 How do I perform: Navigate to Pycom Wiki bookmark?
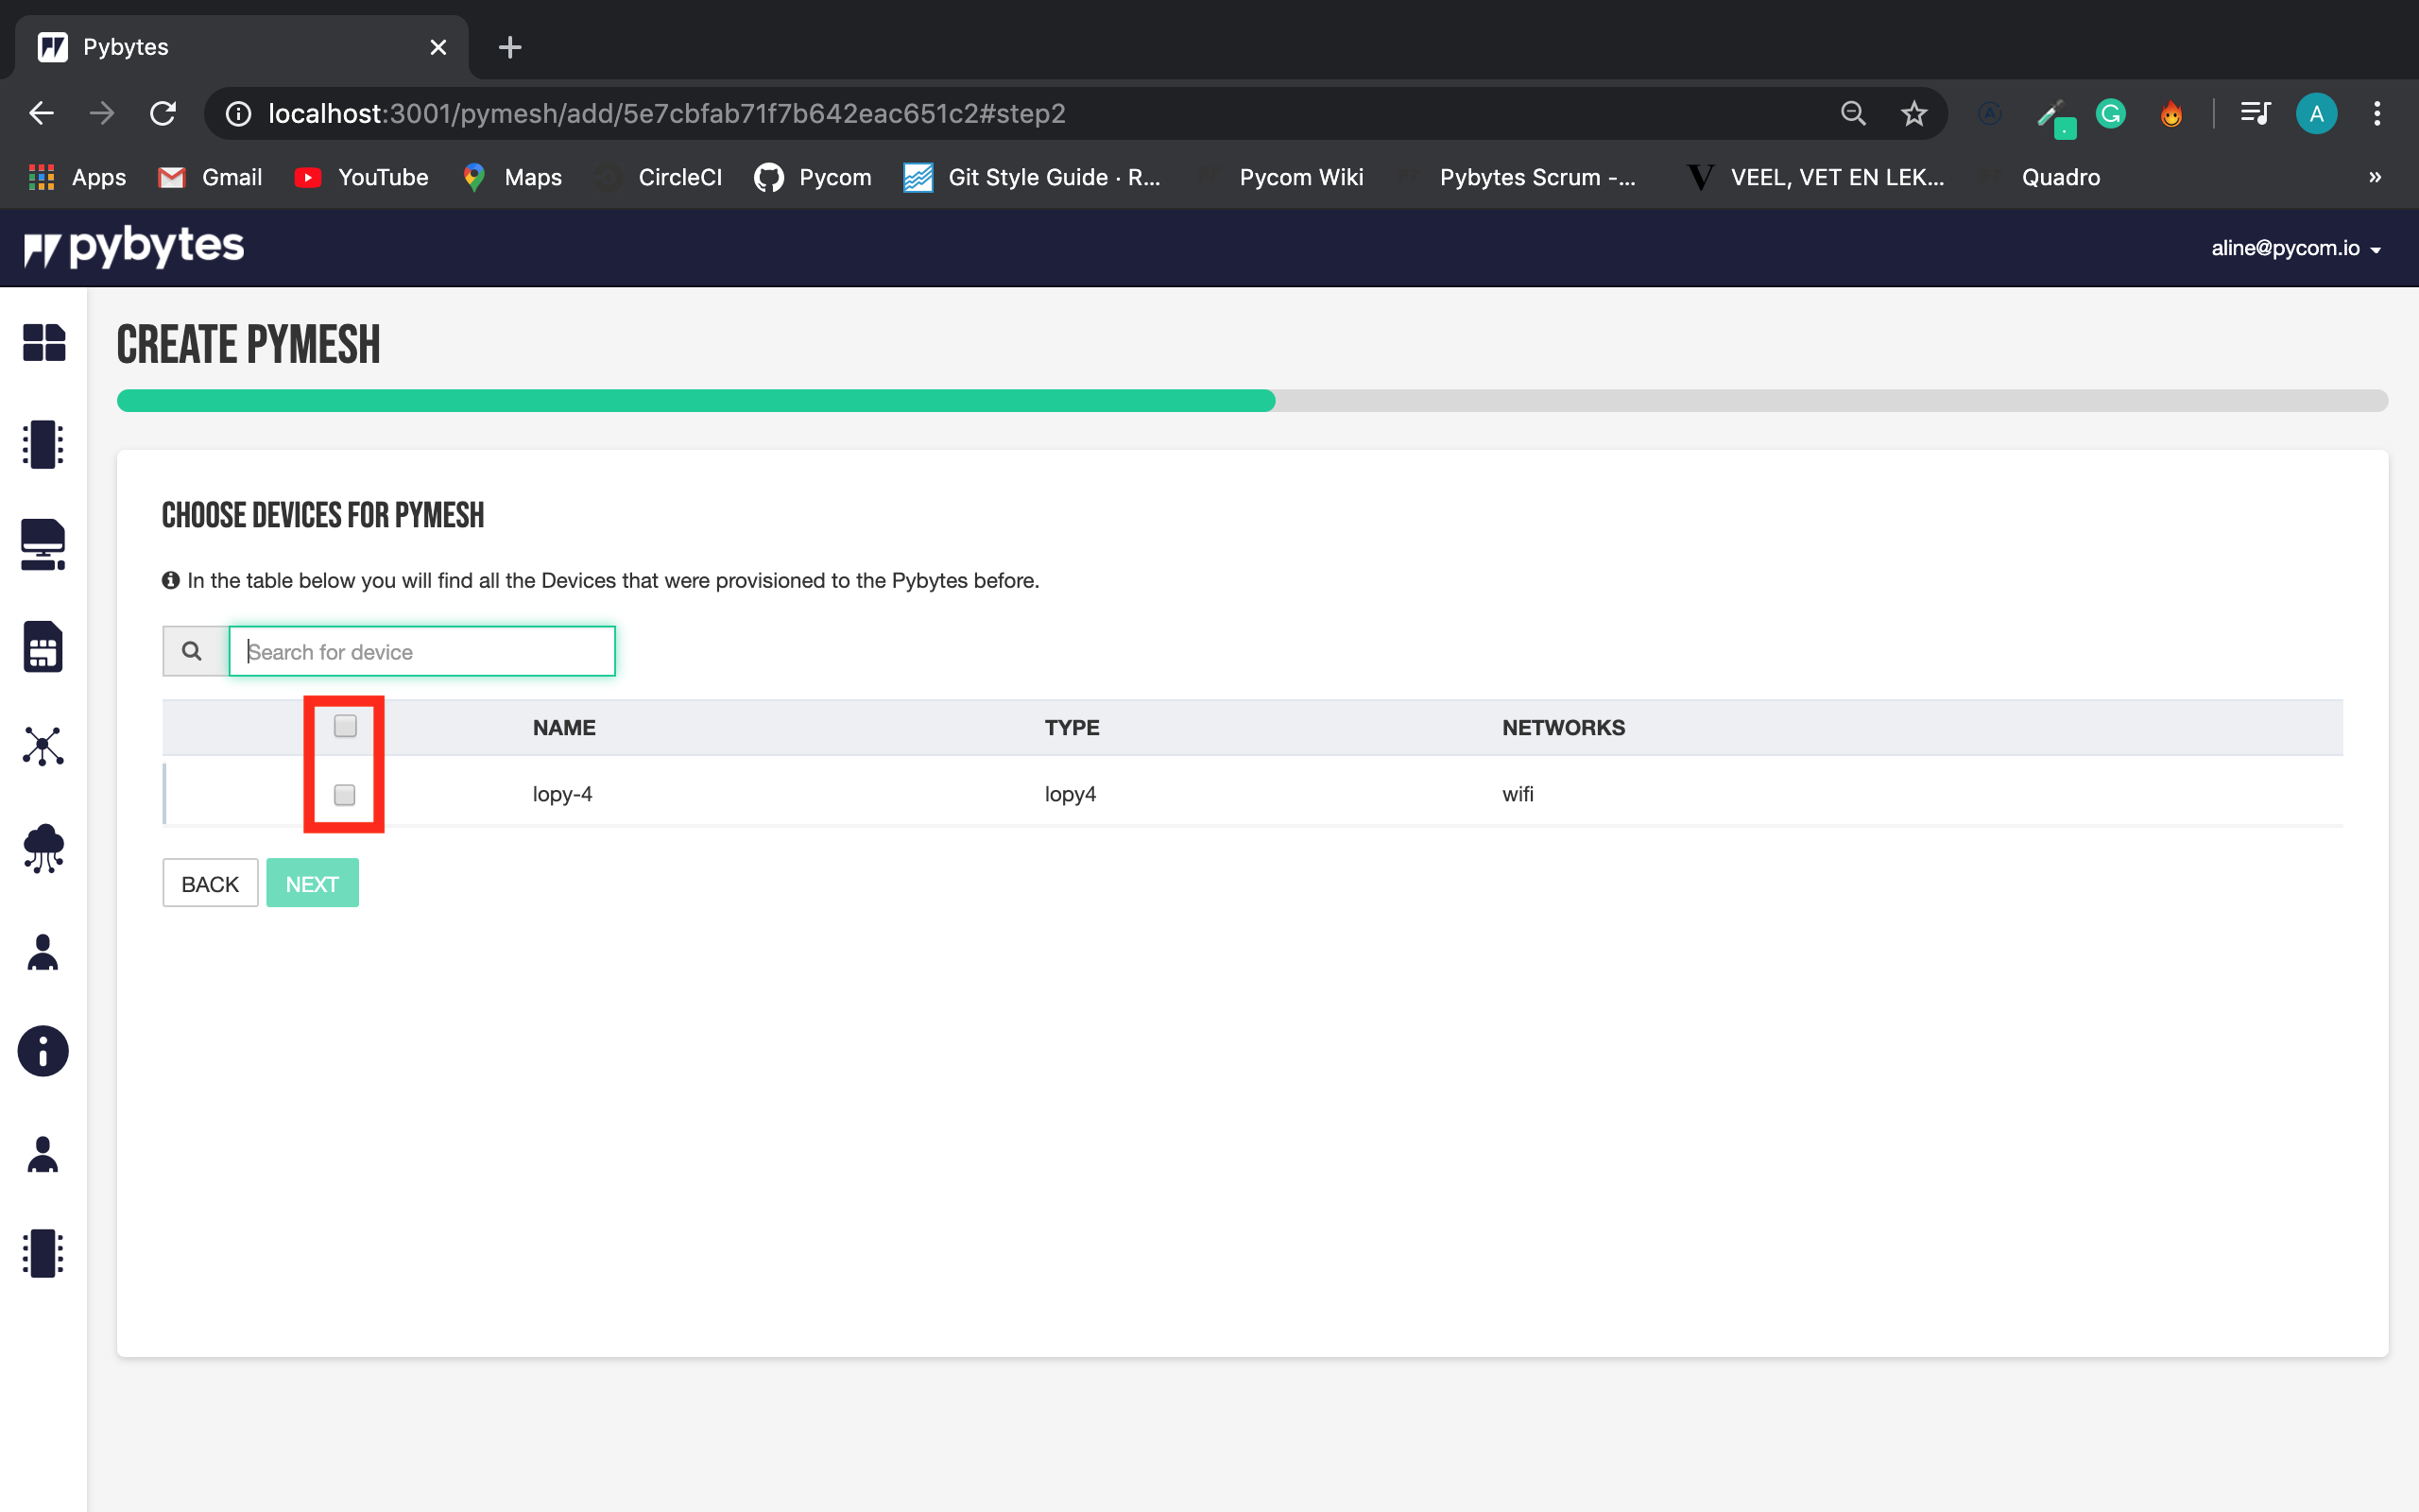point(1301,176)
